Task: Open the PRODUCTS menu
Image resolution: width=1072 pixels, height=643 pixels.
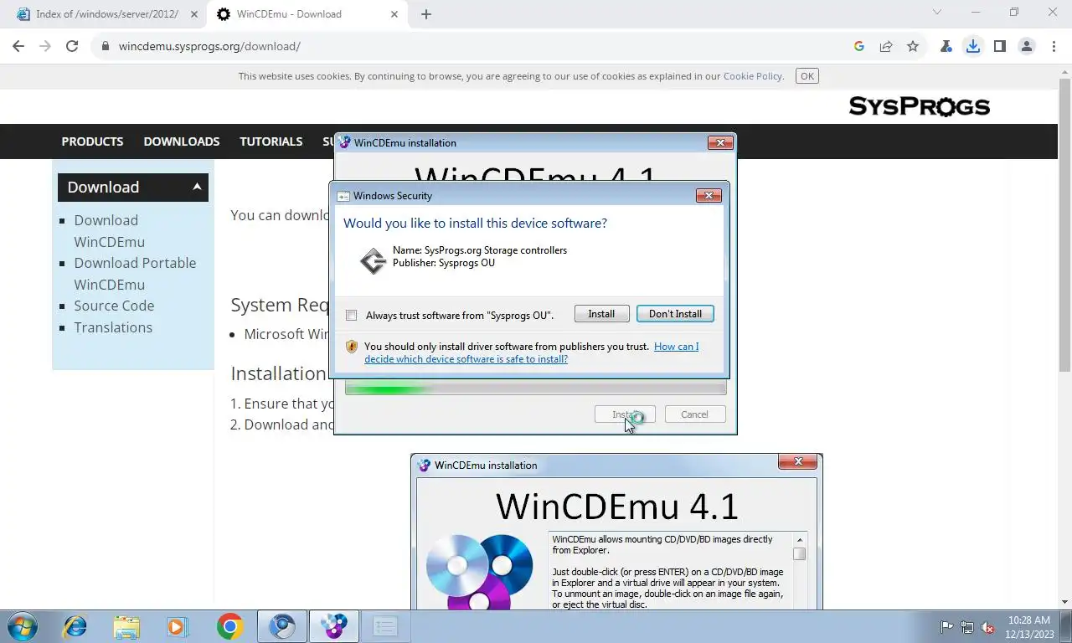Action: click(92, 141)
